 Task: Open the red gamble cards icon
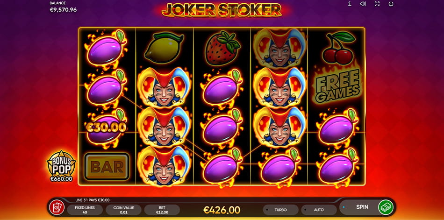coord(57,207)
